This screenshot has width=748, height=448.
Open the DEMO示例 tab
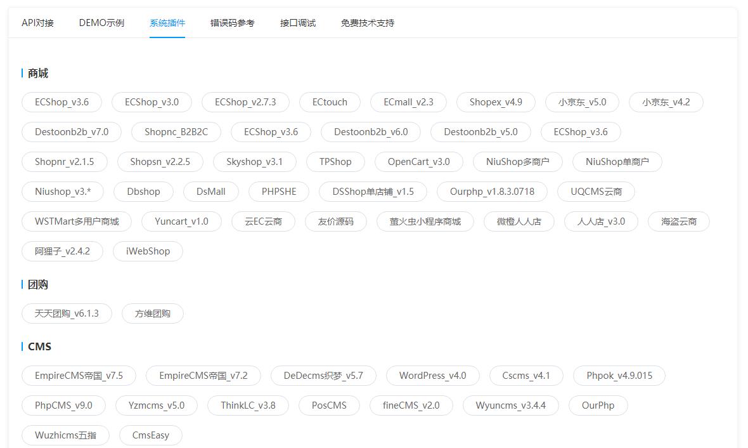click(x=101, y=23)
